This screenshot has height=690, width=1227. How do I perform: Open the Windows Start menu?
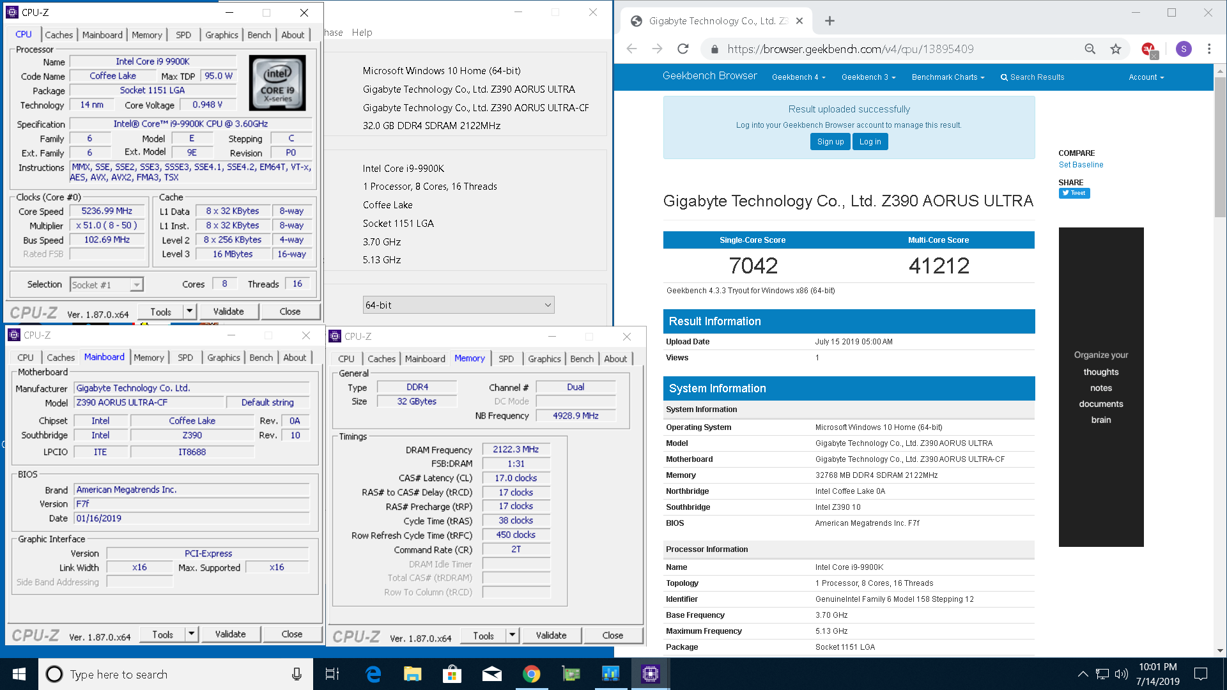(x=19, y=674)
